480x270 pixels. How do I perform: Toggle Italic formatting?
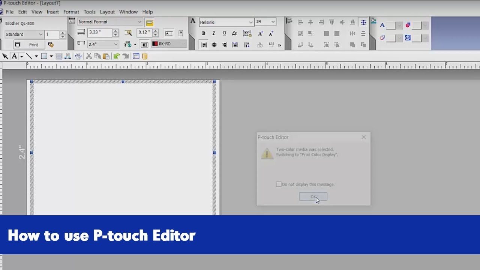214,33
